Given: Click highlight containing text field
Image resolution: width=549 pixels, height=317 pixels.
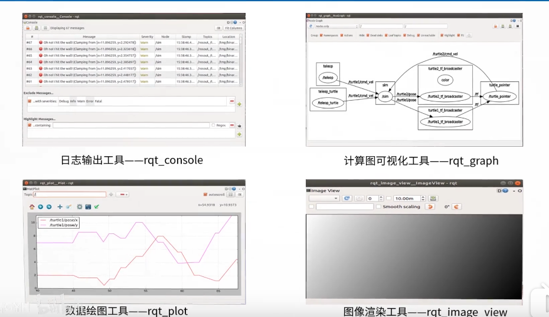Looking at the screenshot, I should pyautogui.click(x=131, y=125).
